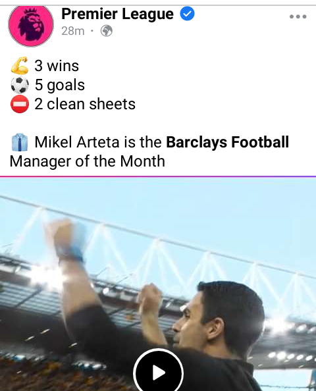The width and height of the screenshot is (316, 391).
Task: Open the three-dot post options menu
Action: pos(298,16)
